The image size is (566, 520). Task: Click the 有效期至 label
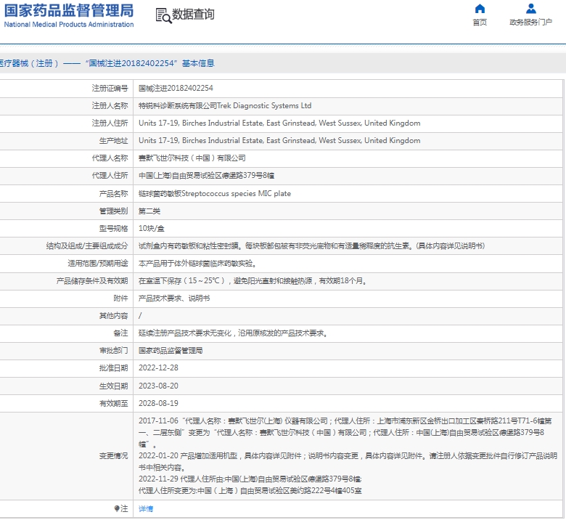coord(113,403)
